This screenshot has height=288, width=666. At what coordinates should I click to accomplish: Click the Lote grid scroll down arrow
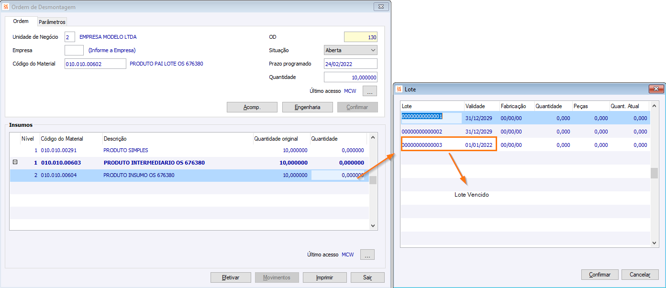[x=655, y=243]
